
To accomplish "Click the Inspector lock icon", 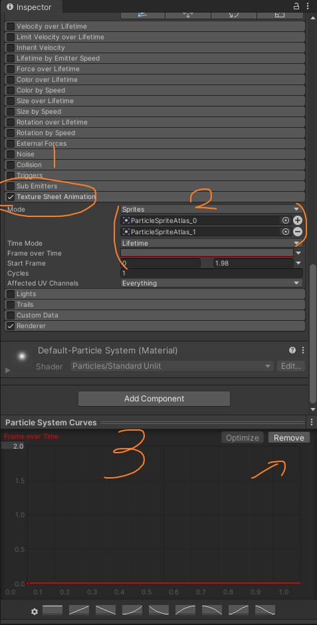I will (x=296, y=7).
